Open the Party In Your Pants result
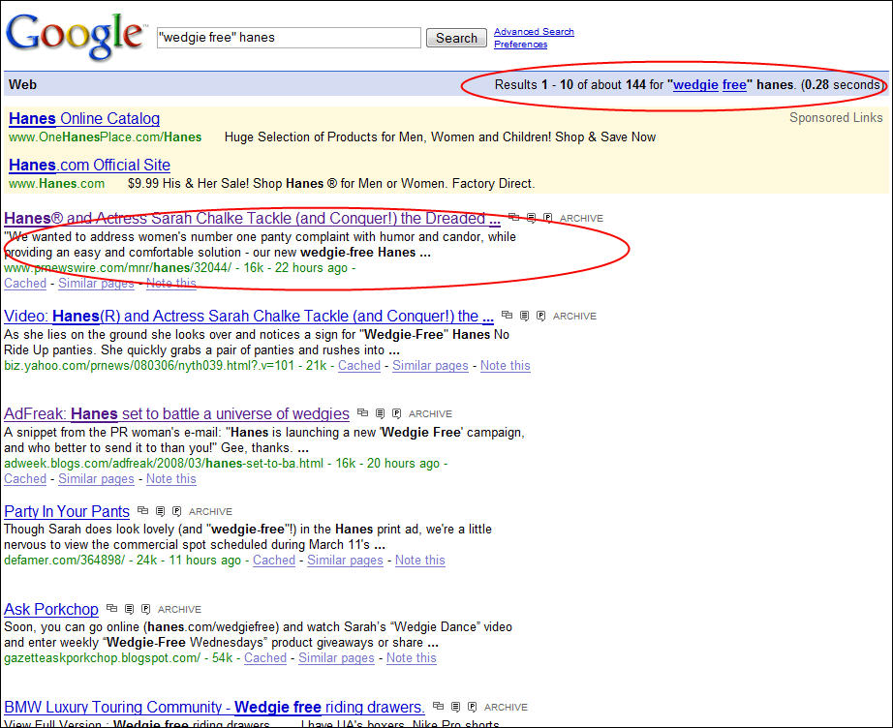This screenshot has width=893, height=728. [x=67, y=512]
